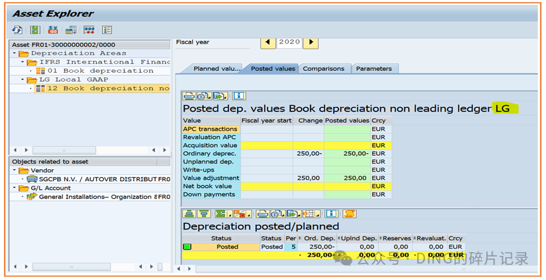This screenshot has width=546, height=280.
Task: Open views dropdown above posted dep. values
Action: click(204, 96)
